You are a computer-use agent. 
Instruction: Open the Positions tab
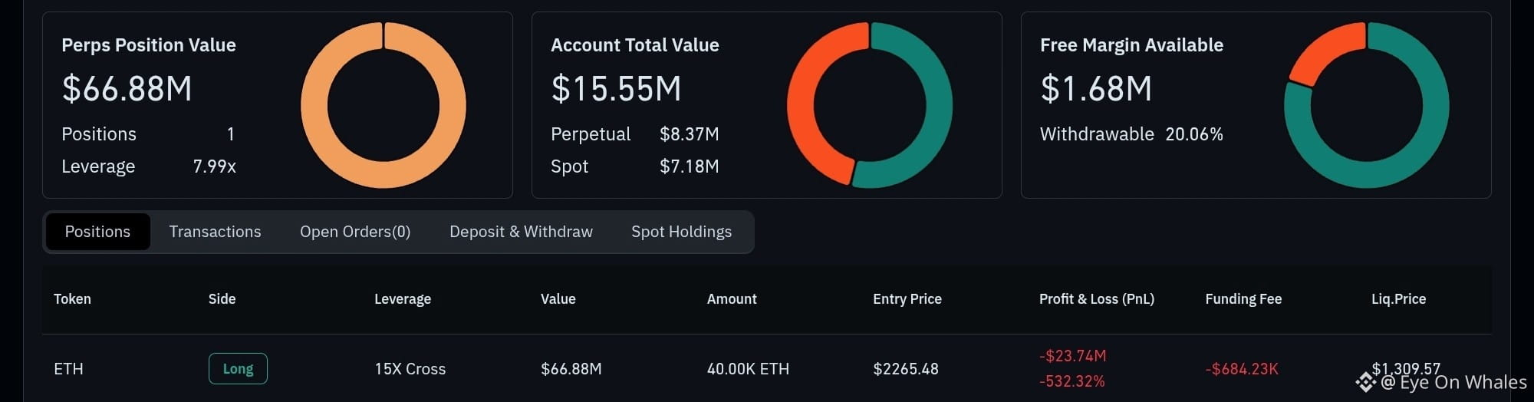click(97, 232)
